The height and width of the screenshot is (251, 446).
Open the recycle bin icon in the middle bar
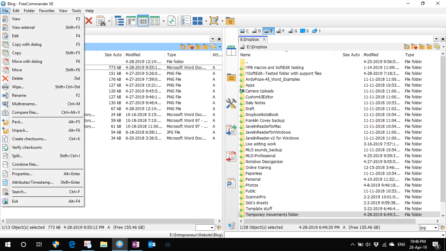[231, 225]
